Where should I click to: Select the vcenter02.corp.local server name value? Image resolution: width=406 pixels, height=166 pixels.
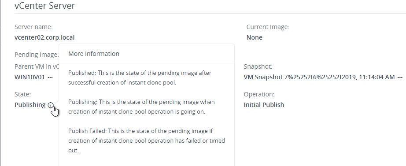[x=44, y=37]
